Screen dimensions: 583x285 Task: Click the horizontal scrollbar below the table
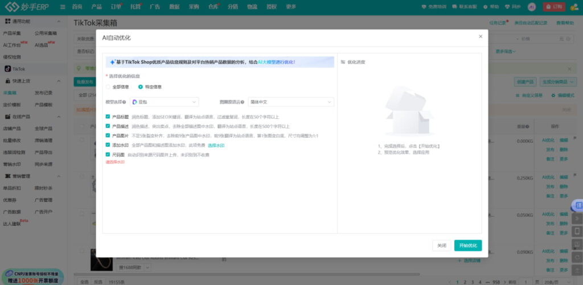click(x=247, y=274)
